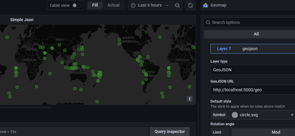This screenshot has width=295, height=136.
Task: Toggle the Table view switch
Action: pyautogui.click(x=77, y=5)
